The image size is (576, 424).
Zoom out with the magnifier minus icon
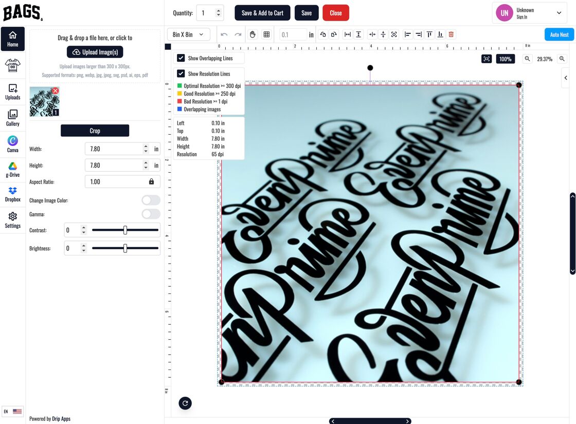[527, 59]
